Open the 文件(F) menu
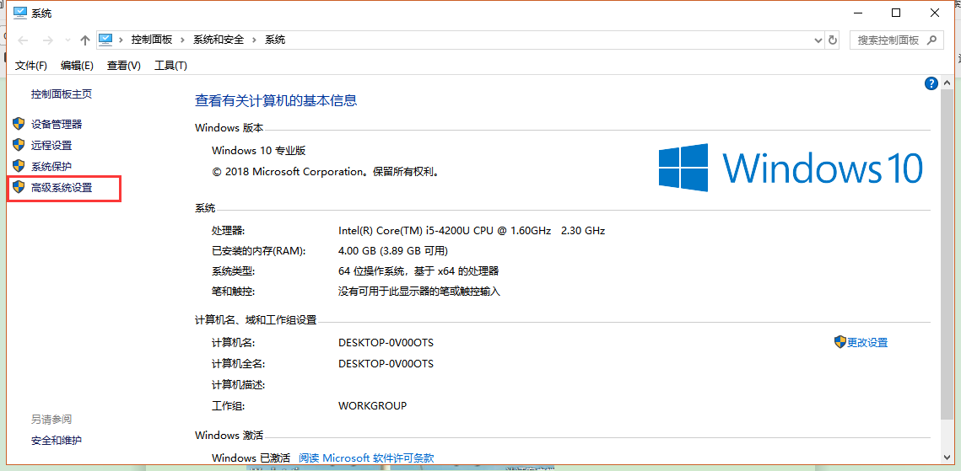961x471 pixels. point(31,66)
